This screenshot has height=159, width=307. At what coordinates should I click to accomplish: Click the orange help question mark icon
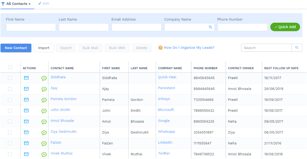coord(160,48)
